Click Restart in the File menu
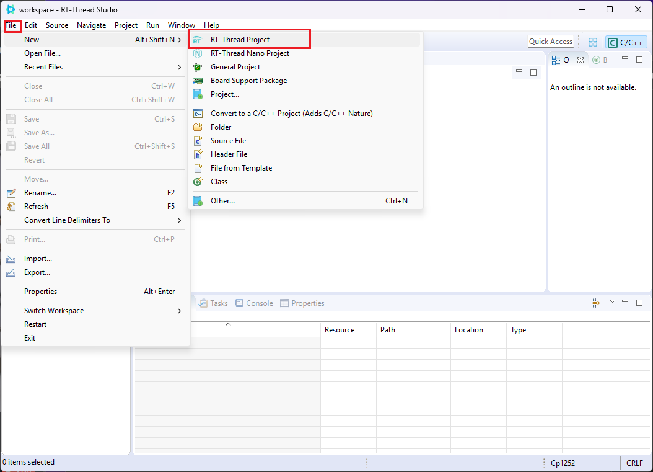 pos(35,324)
